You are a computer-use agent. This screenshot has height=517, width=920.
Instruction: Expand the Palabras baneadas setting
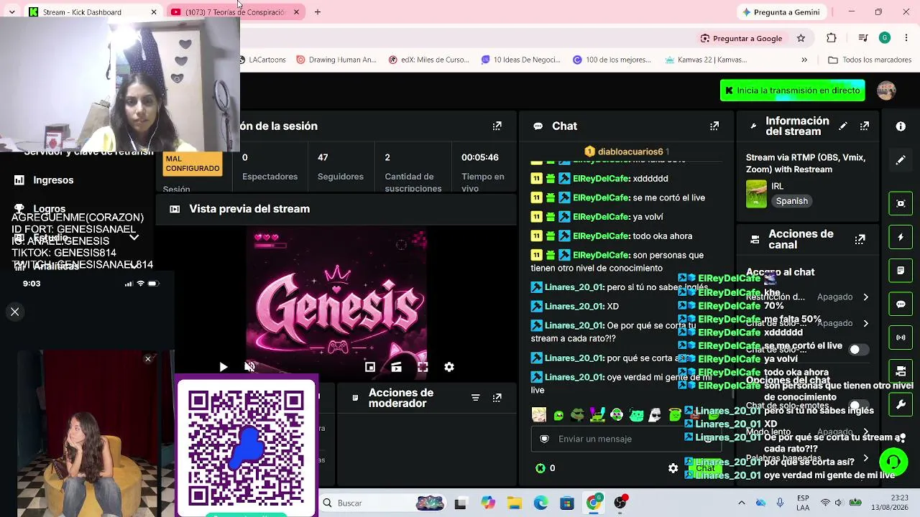point(865,458)
